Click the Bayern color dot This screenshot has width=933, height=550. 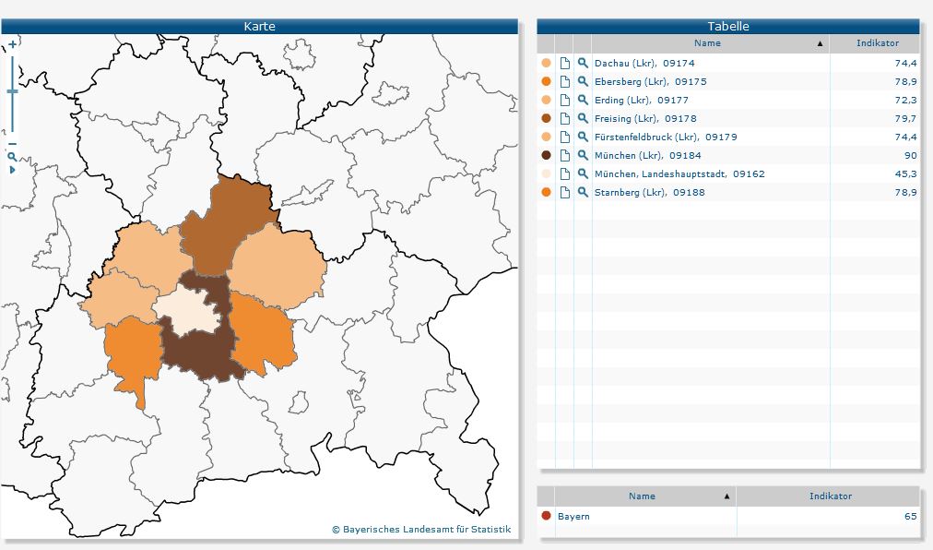click(x=546, y=516)
